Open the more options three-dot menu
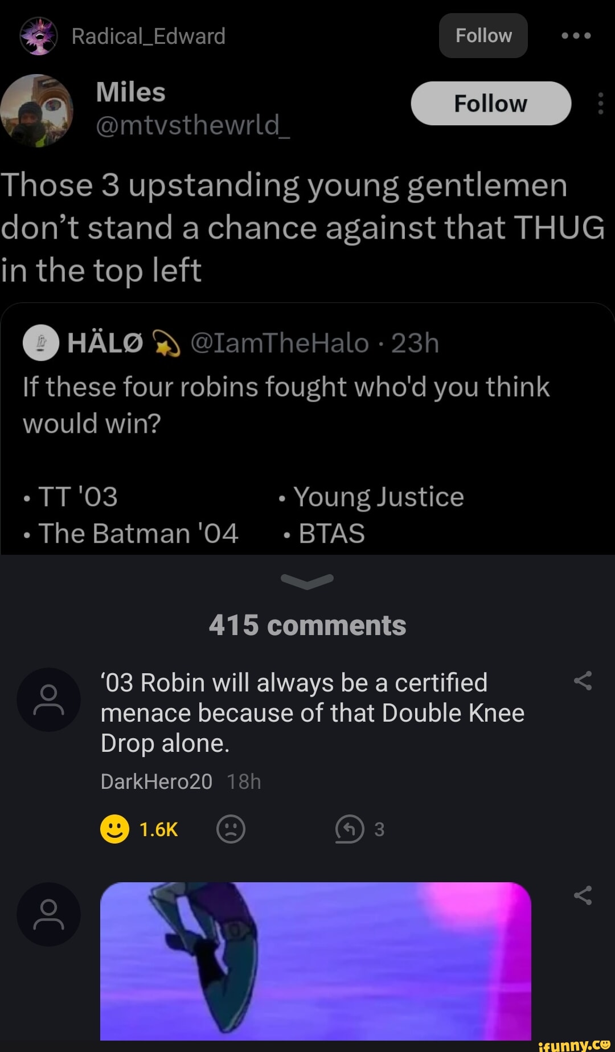The width and height of the screenshot is (615, 1052). click(x=577, y=35)
